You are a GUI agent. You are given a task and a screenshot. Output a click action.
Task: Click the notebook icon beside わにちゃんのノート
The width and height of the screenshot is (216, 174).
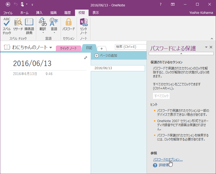[x=7, y=47]
